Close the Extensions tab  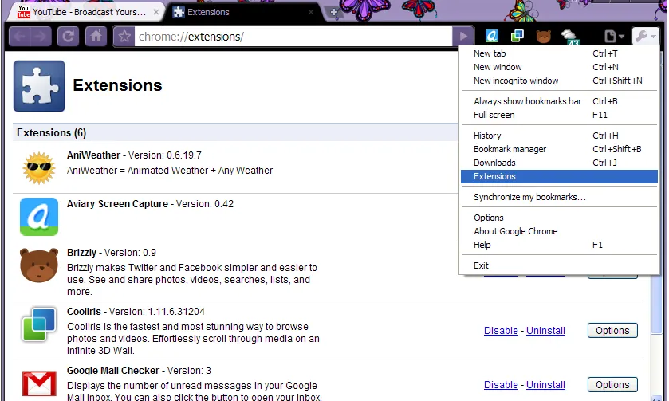pos(311,13)
